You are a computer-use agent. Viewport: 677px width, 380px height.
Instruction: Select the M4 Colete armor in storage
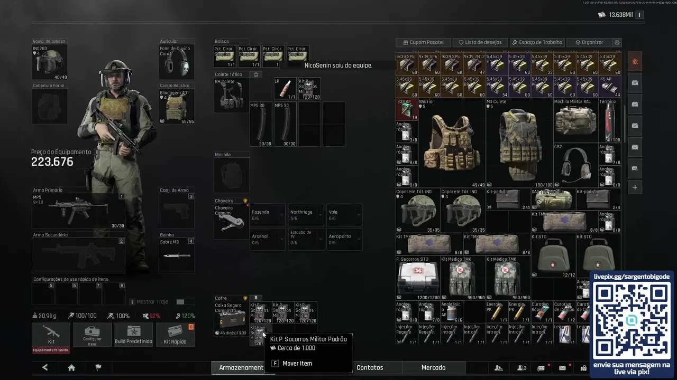tap(519, 142)
